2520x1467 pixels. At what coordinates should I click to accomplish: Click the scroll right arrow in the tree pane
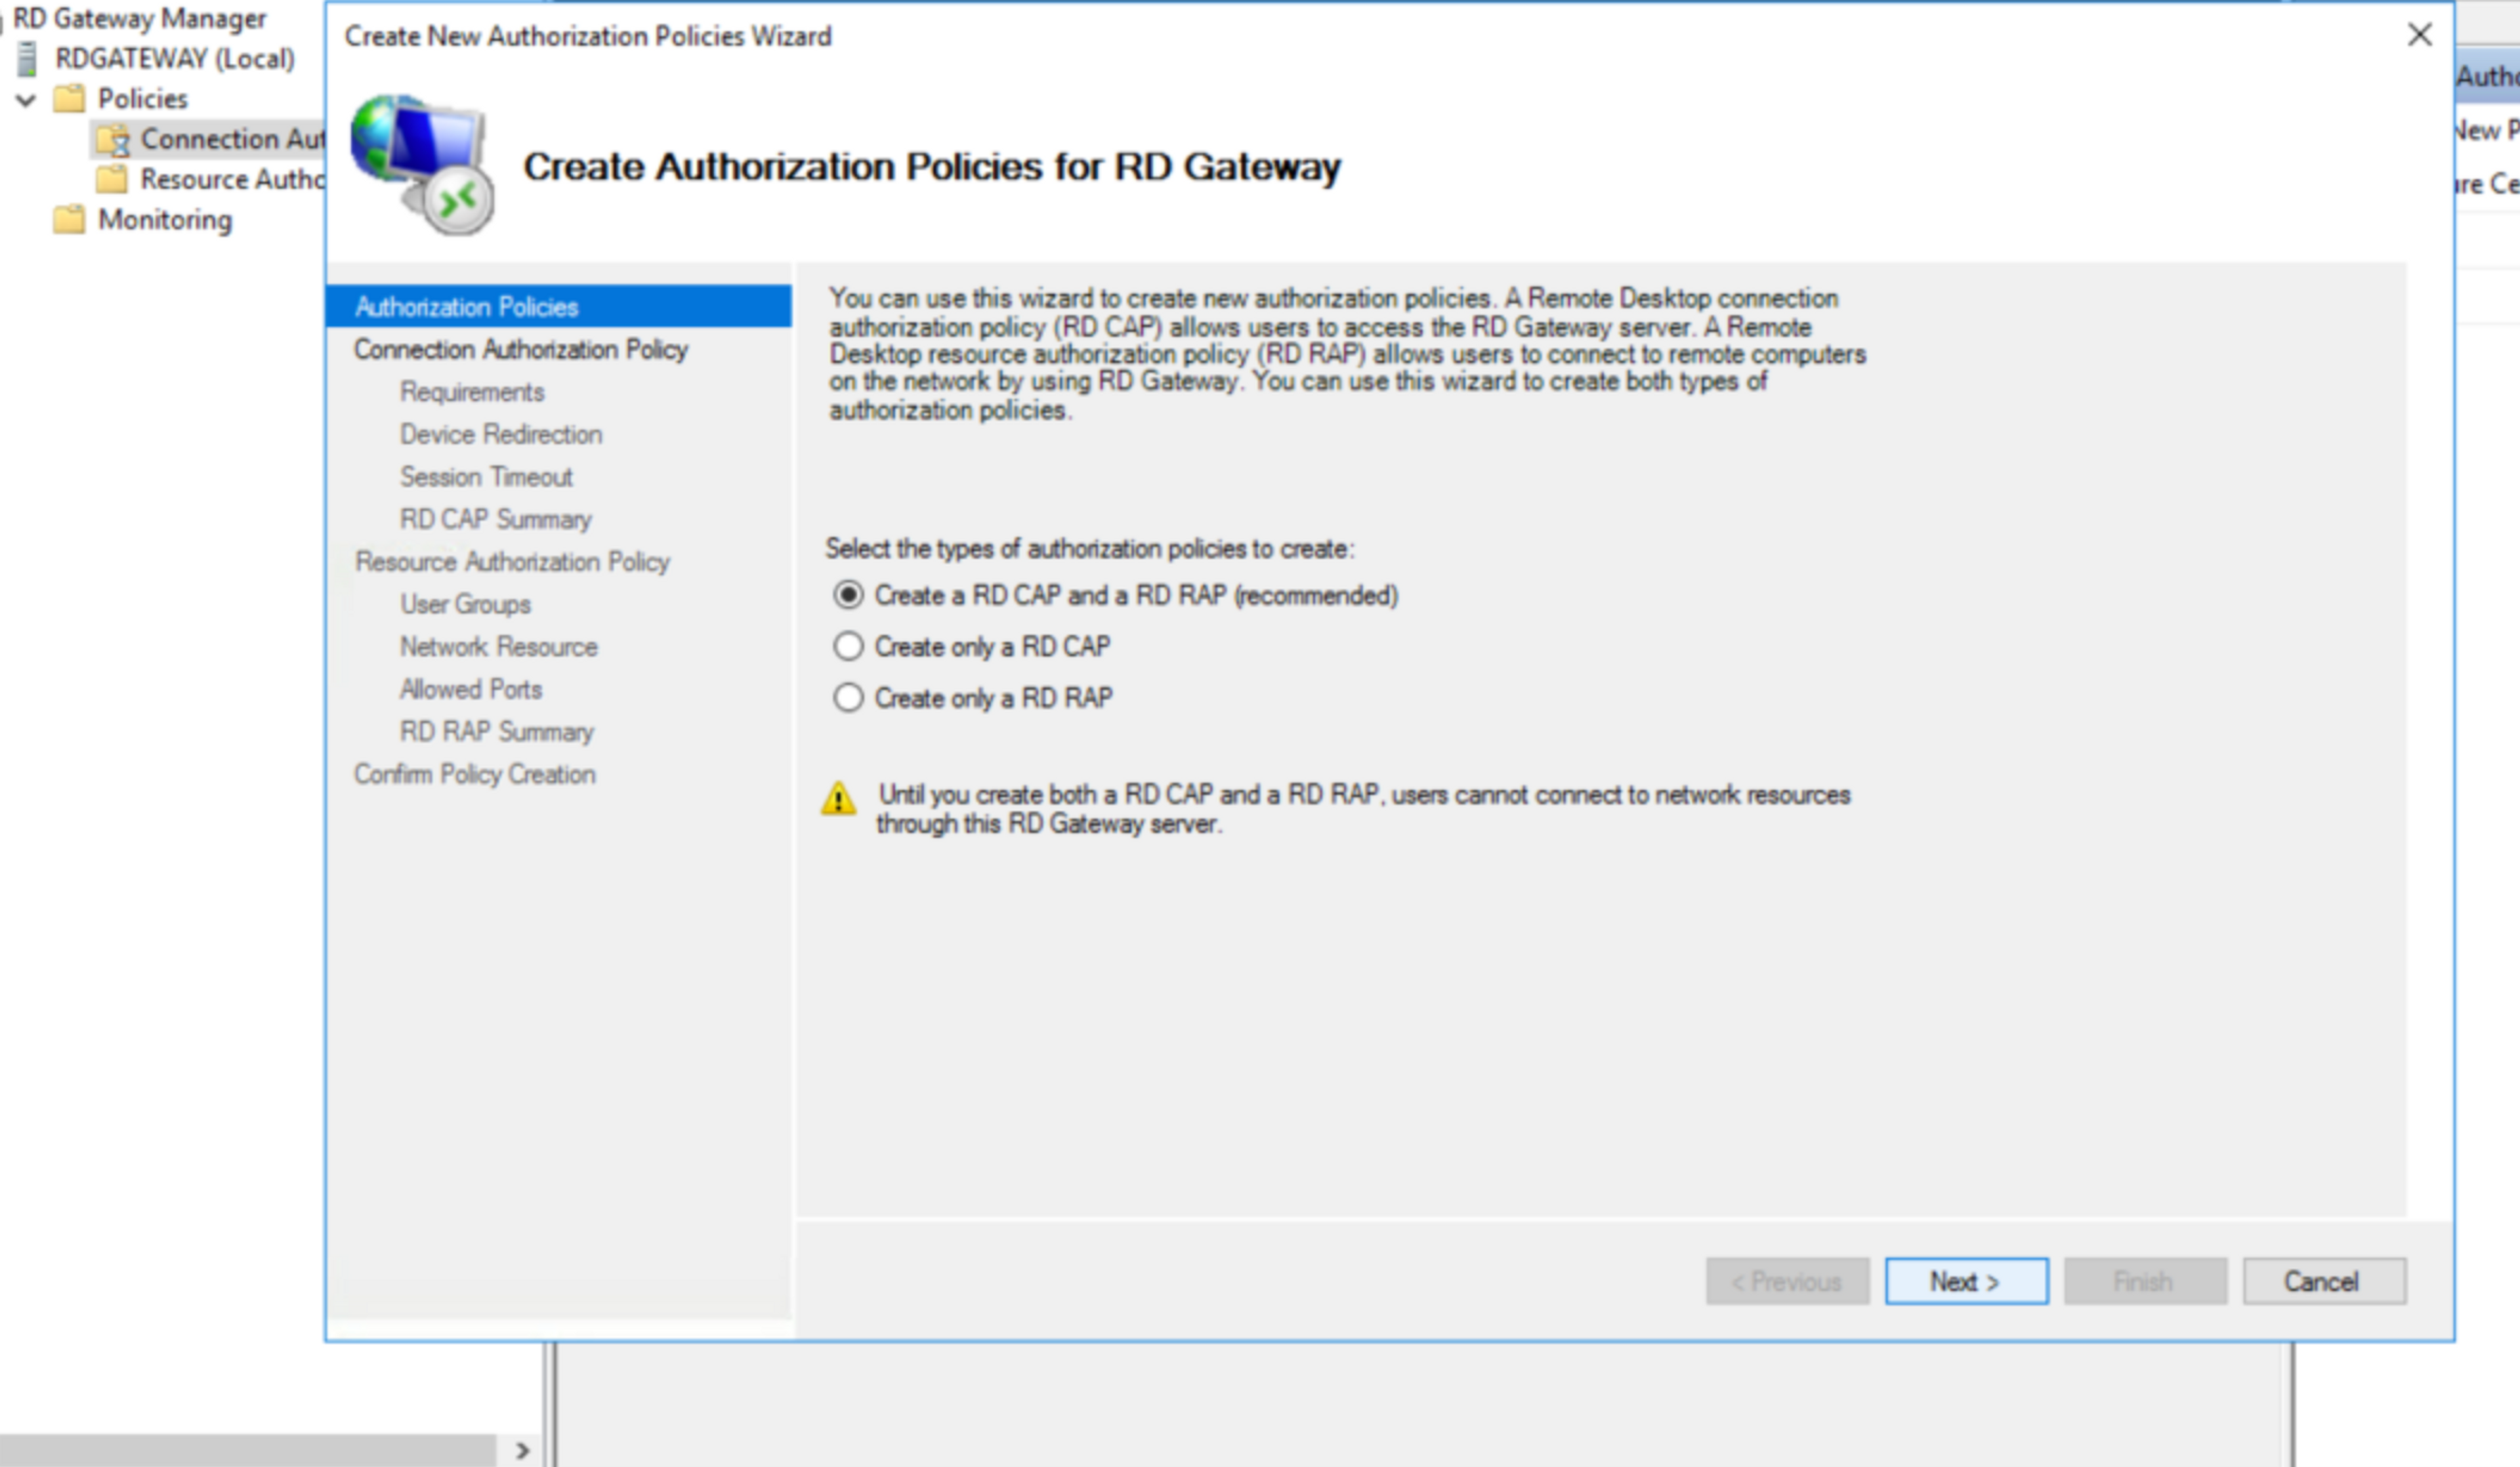(x=522, y=1450)
